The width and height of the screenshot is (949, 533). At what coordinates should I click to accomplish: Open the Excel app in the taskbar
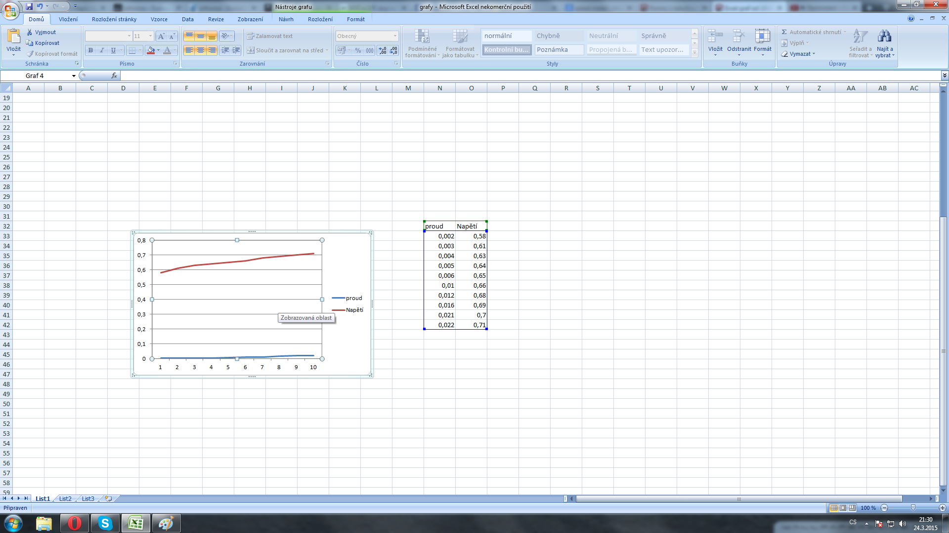click(136, 523)
